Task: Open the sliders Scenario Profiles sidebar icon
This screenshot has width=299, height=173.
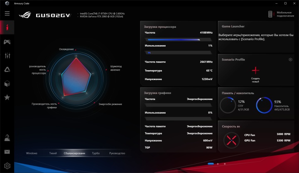Action: click(x=7, y=56)
